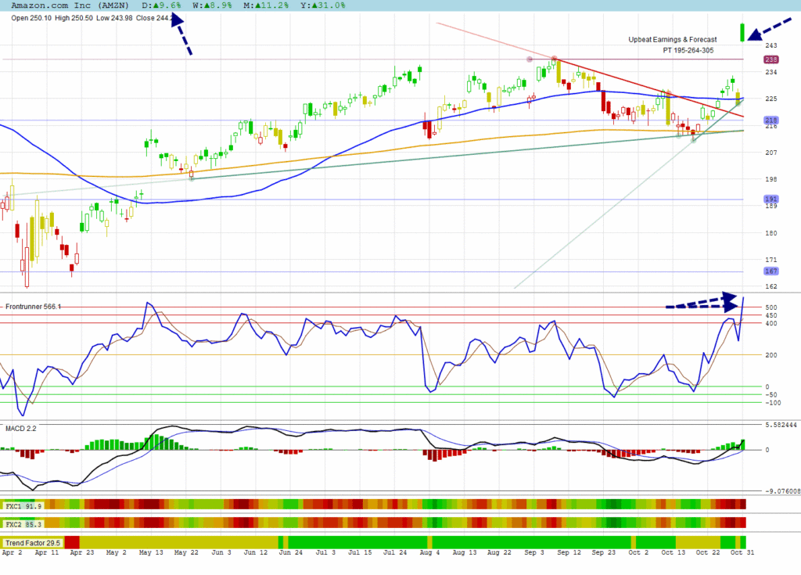Viewport: 801px width, 575px height.
Task: Click the MACD 2.2 indicator label
Action: coord(21,429)
